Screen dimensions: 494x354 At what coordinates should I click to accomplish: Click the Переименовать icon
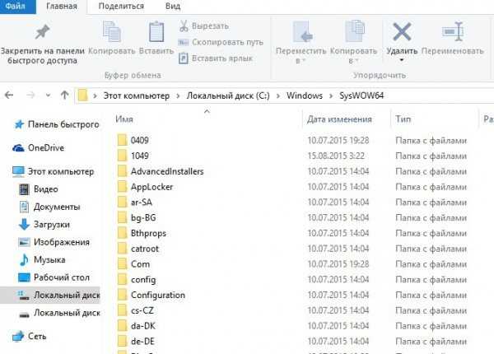click(x=453, y=31)
